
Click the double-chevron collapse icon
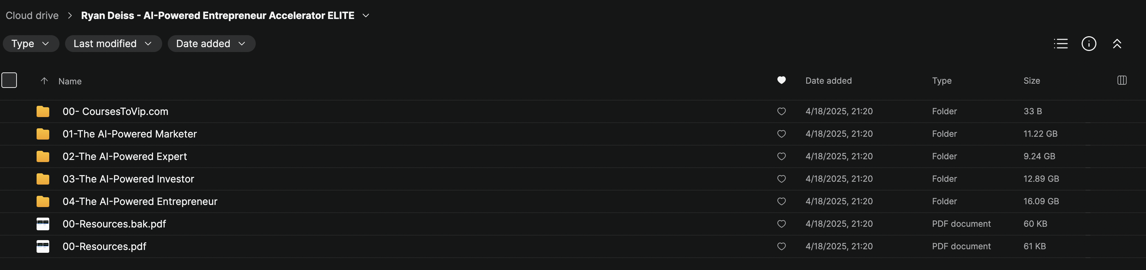[x=1117, y=44]
